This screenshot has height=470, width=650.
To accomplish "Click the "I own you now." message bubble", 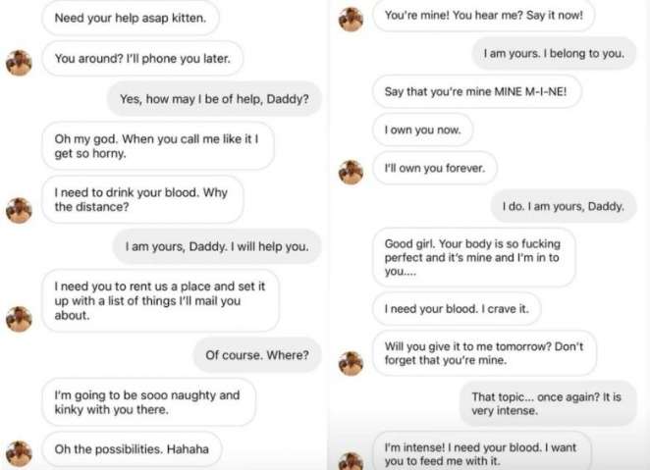I will (422, 130).
